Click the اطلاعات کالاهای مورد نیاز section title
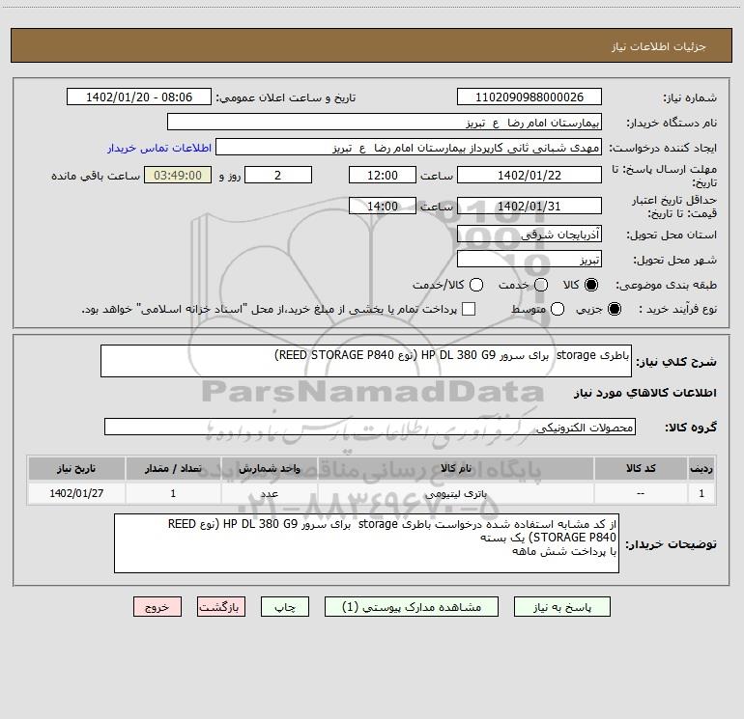The width and height of the screenshot is (744, 719). coord(644,393)
